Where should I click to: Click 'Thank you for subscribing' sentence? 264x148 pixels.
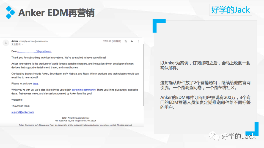point(59,58)
